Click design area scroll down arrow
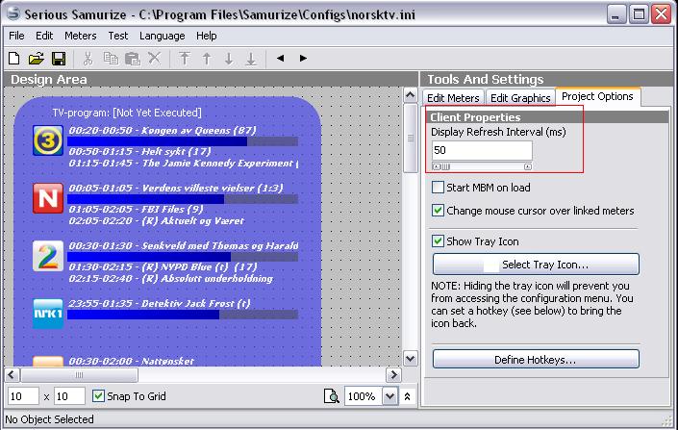Image resolution: width=678 pixels, height=430 pixels. [x=411, y=358]
